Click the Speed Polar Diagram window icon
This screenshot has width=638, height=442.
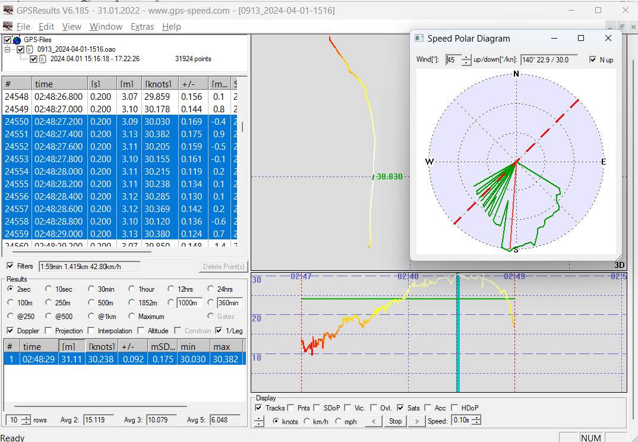[x=419, y=39]
